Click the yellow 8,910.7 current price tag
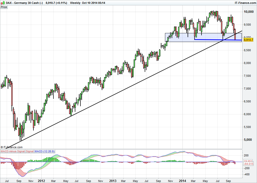257x183 pixels. coord(248,40)
